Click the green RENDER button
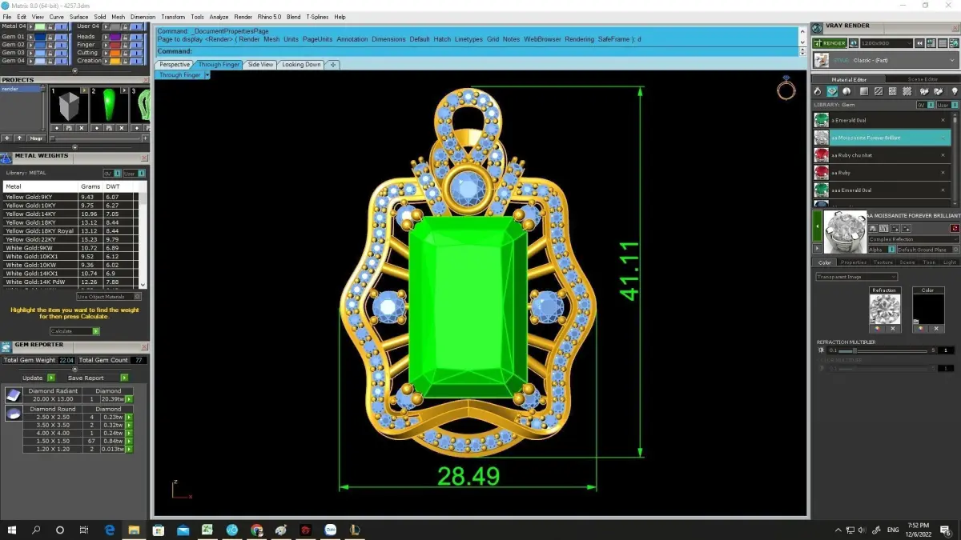The width and height of the screenshot is (961, 540). [829, 43]
